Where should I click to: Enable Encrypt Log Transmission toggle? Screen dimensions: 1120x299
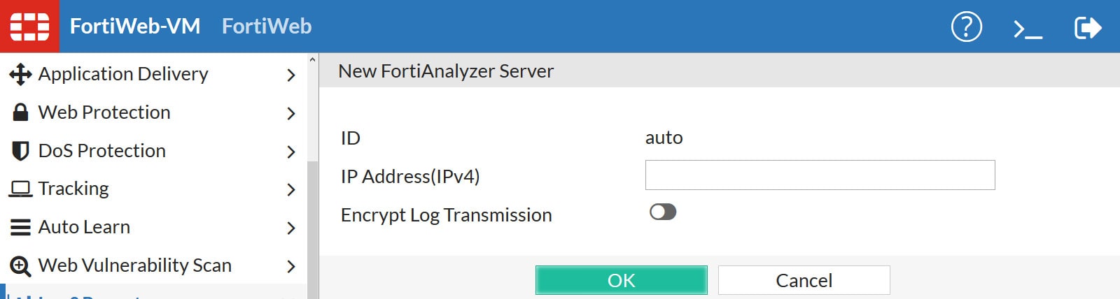pos(662,212)
